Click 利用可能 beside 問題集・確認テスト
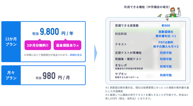 [x=166, y=59]
